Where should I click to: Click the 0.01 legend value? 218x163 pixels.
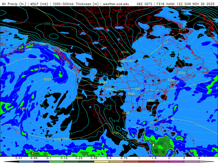click(x=19, y=158)
